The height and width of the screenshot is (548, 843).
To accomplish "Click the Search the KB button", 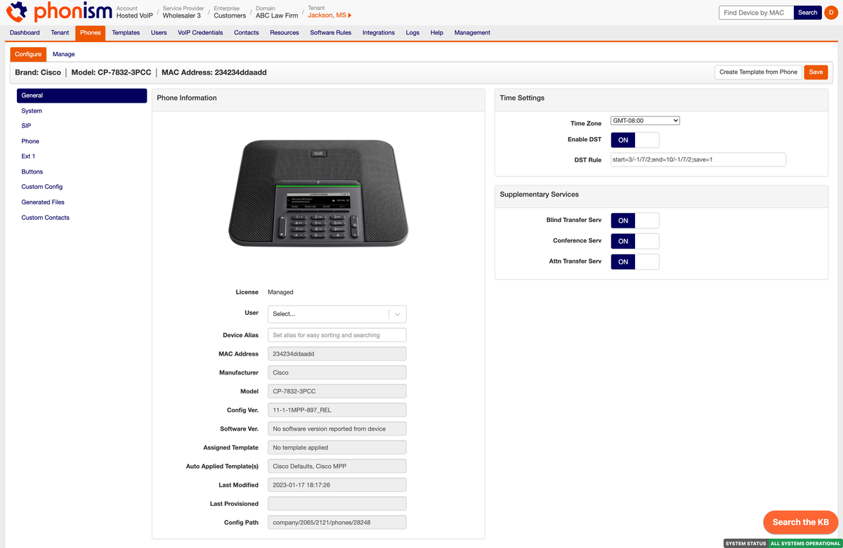I will click(800, 522).
